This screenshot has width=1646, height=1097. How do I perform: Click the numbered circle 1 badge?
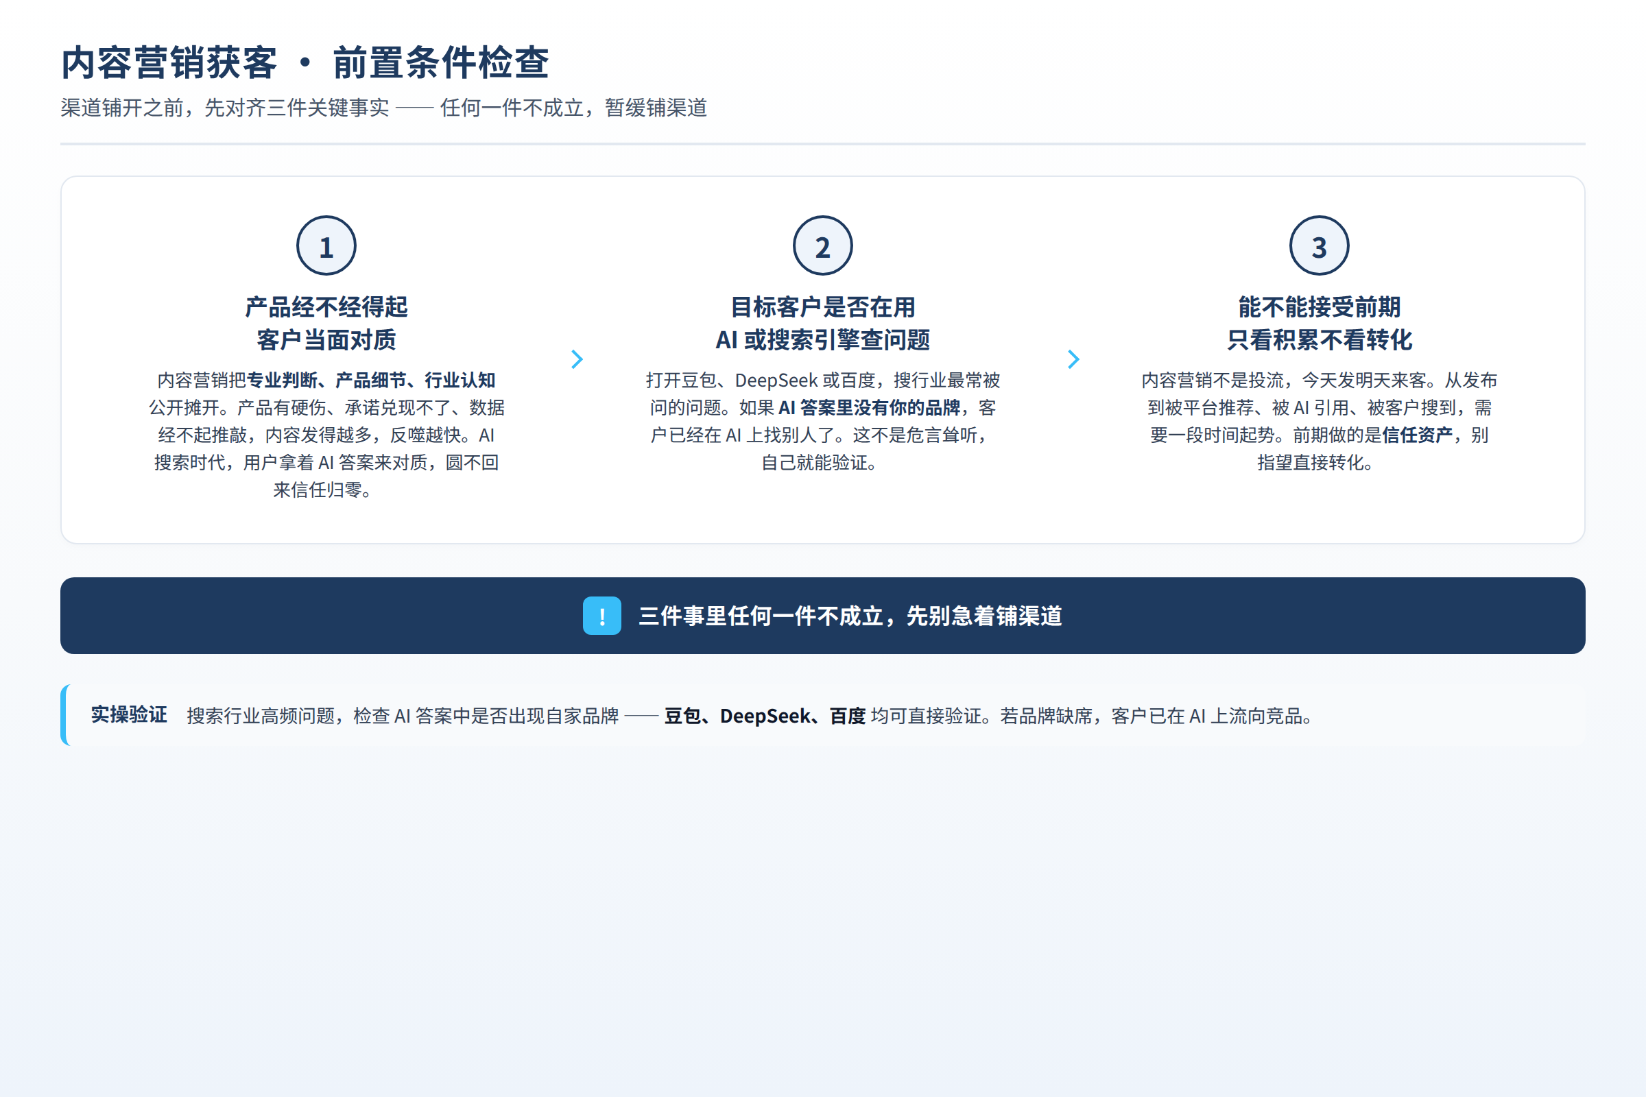click(x=326, y=245)
